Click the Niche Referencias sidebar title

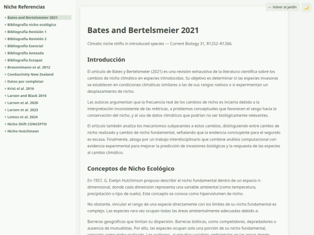click(24, 7)
